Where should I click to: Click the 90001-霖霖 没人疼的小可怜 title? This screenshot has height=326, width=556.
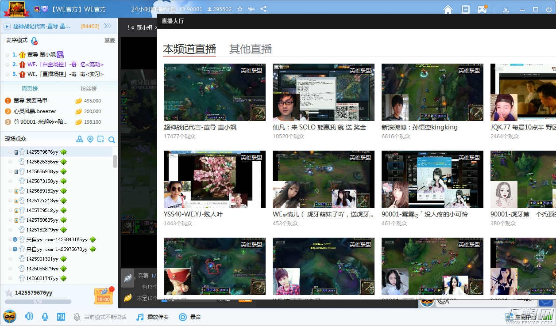coord(425,214)
